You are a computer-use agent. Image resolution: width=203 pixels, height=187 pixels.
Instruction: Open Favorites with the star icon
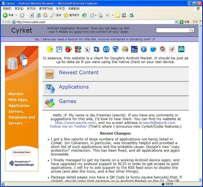[71, 15]
